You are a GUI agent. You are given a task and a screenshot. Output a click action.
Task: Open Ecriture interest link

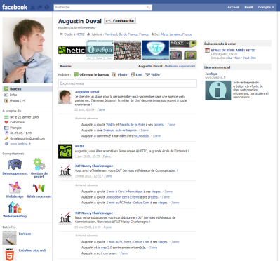pos(25,234)
